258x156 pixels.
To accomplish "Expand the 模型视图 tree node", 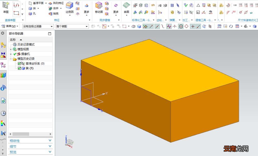I will [11, 49].
